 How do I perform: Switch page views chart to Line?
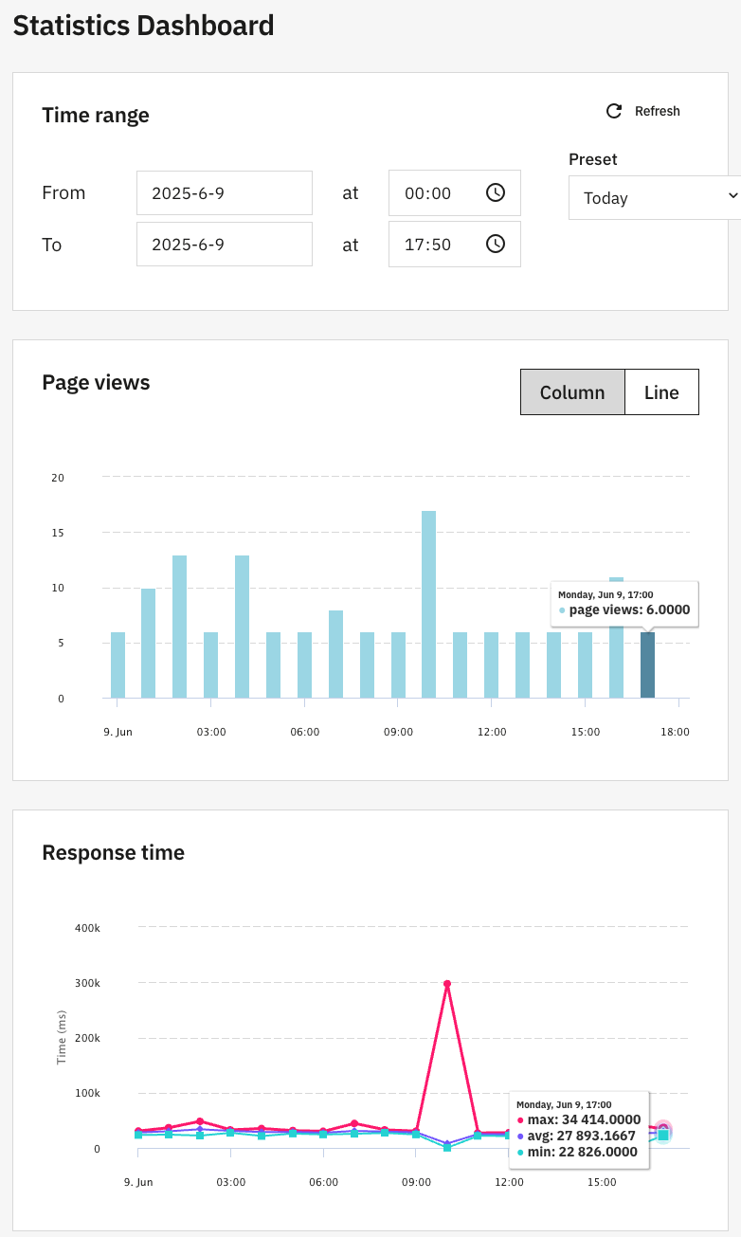click(x=661, y=392)
